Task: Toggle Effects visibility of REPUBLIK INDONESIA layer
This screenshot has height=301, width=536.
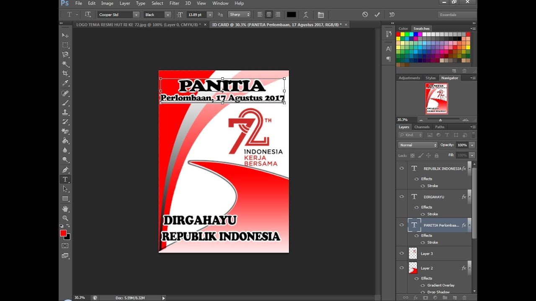Action: click(416, 179)
